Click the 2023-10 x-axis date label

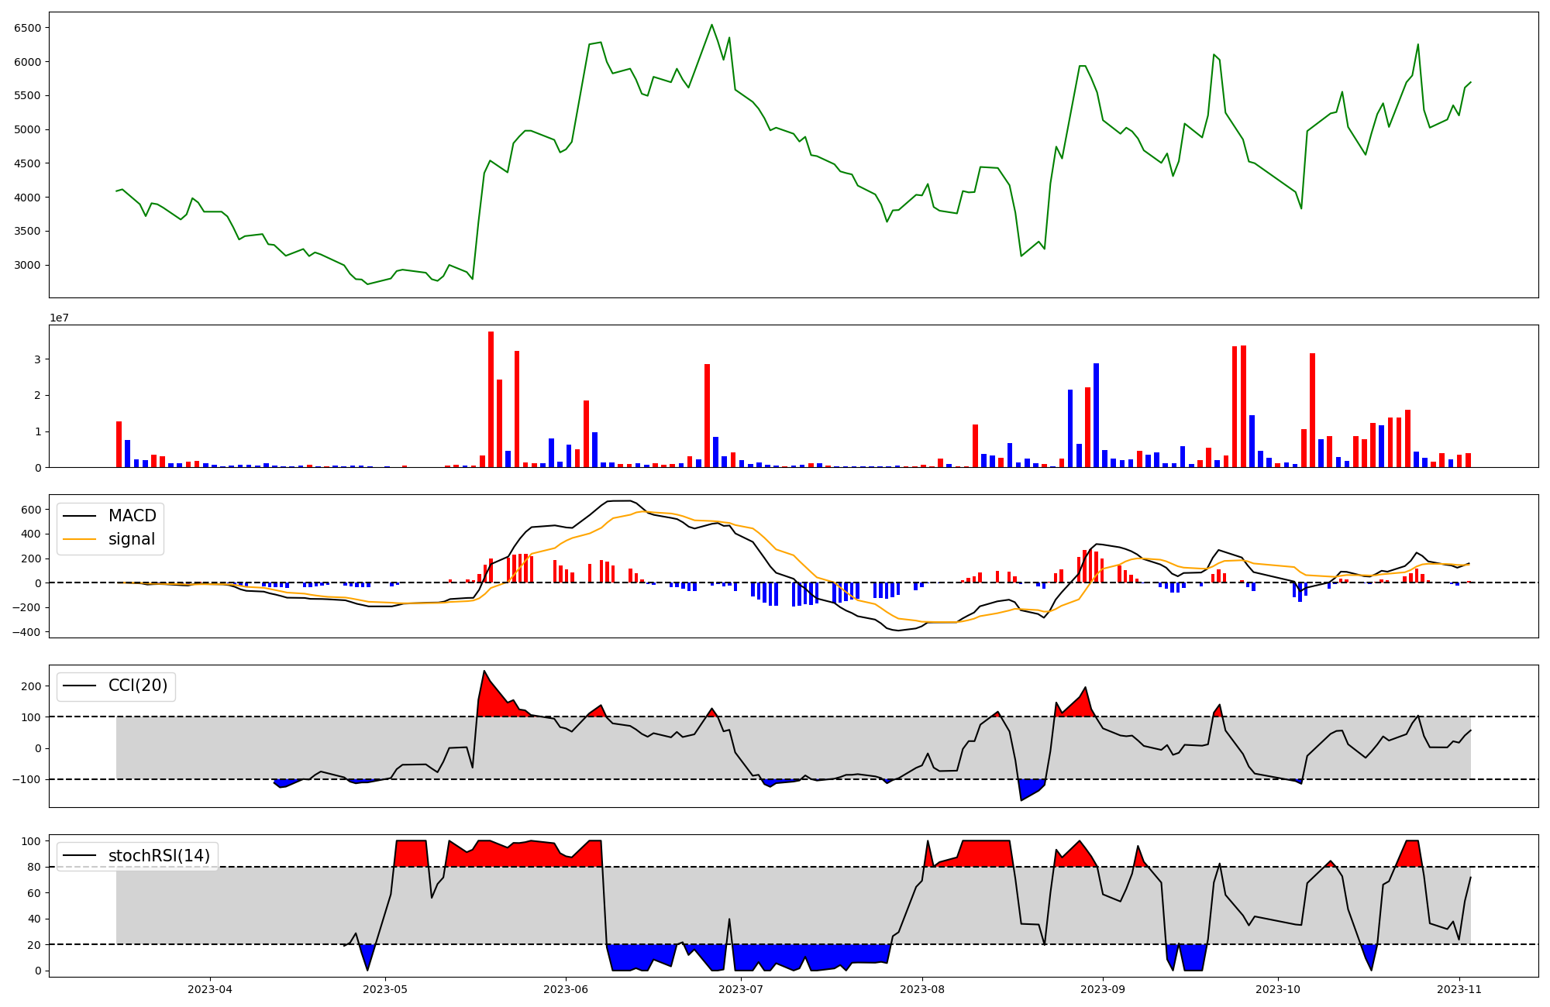click(x=1277, y=989)
